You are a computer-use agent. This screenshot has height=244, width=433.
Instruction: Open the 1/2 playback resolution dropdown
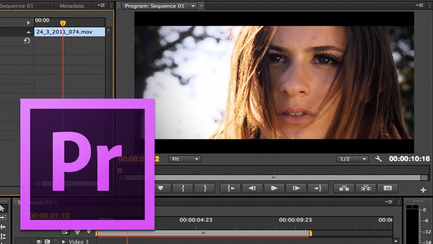point(352,159)
